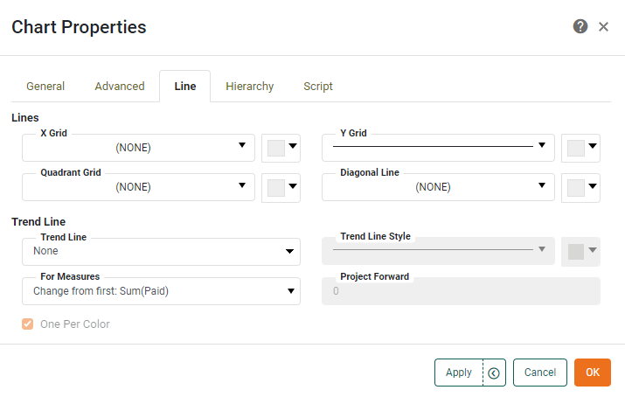Close the Chart Properties dialog
This screenshot has height=397, width=625.
[603, 27]
